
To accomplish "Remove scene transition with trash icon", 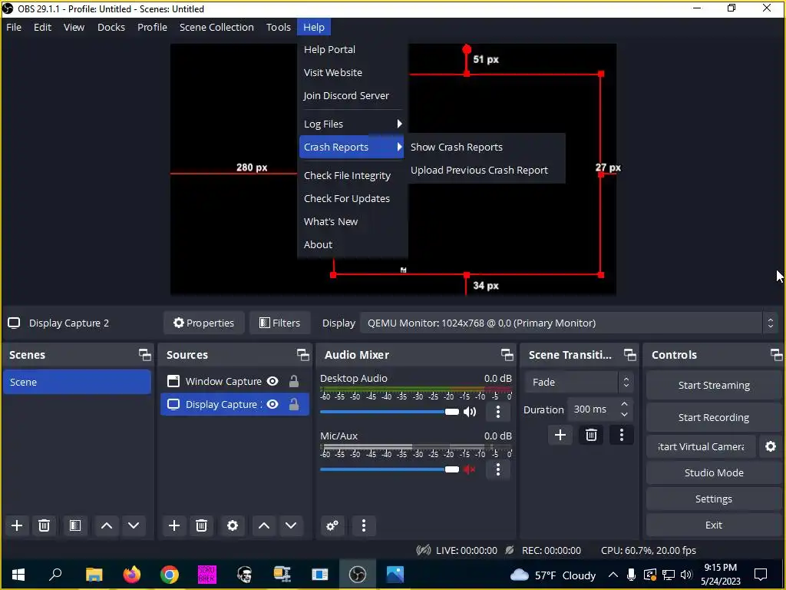I will pyautogui.click(x=591, y=435).
